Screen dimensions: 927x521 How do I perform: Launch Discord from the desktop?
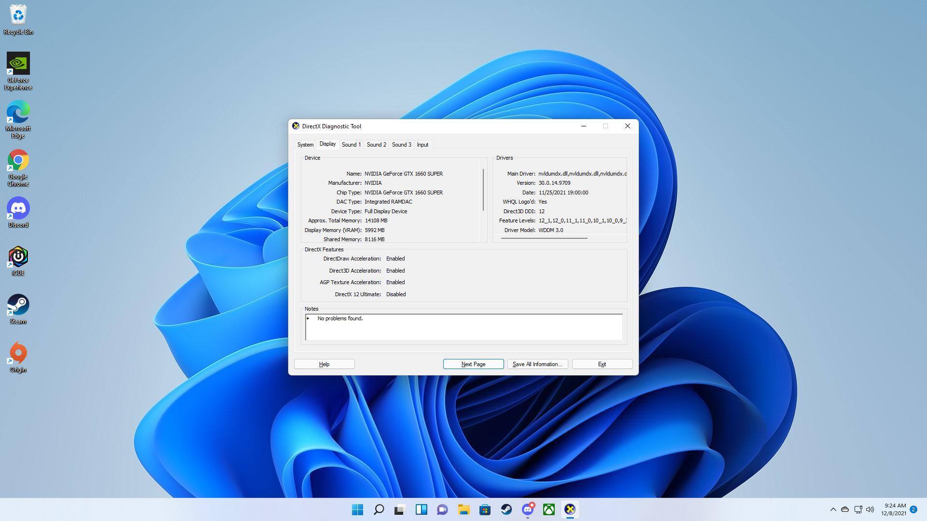pyautogui.click(x=18, y=208)
